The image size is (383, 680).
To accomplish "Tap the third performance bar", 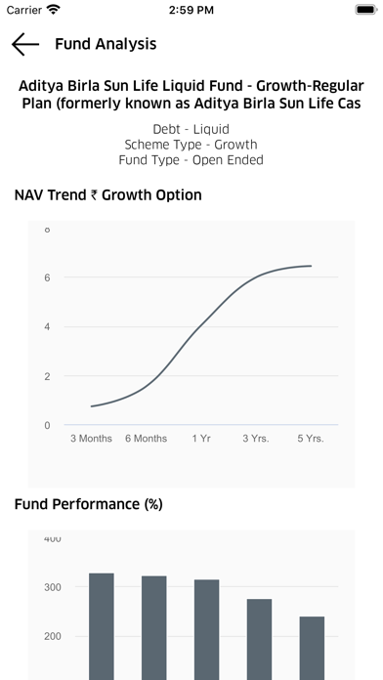I will 206,629.
